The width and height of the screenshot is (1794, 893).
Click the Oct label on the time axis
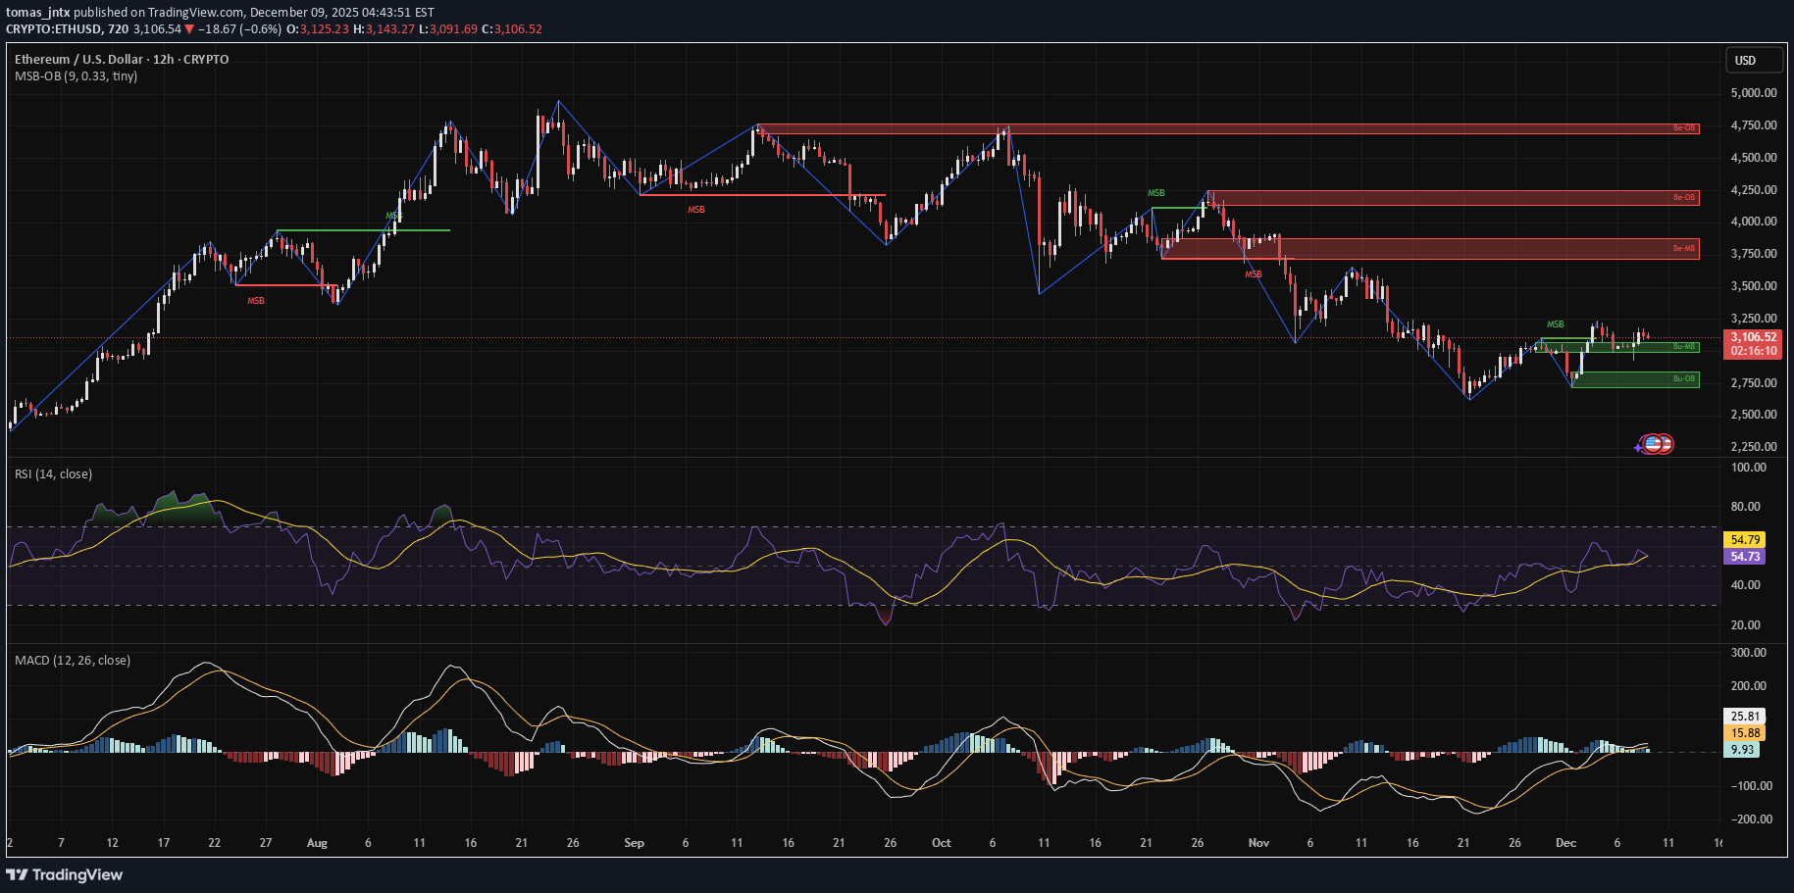[x=941, y=843]
